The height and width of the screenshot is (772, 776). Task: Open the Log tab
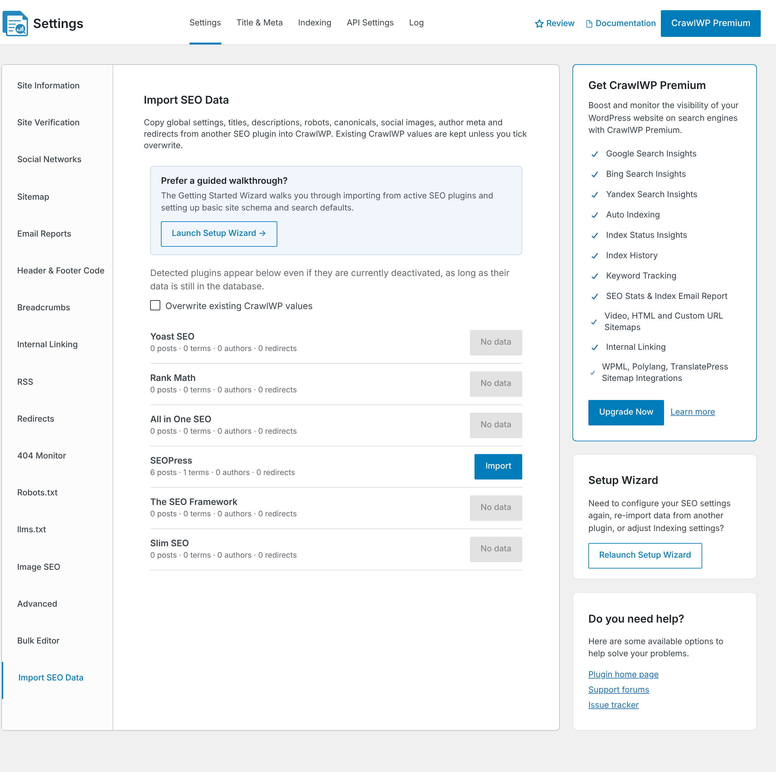tap(416, 23)
